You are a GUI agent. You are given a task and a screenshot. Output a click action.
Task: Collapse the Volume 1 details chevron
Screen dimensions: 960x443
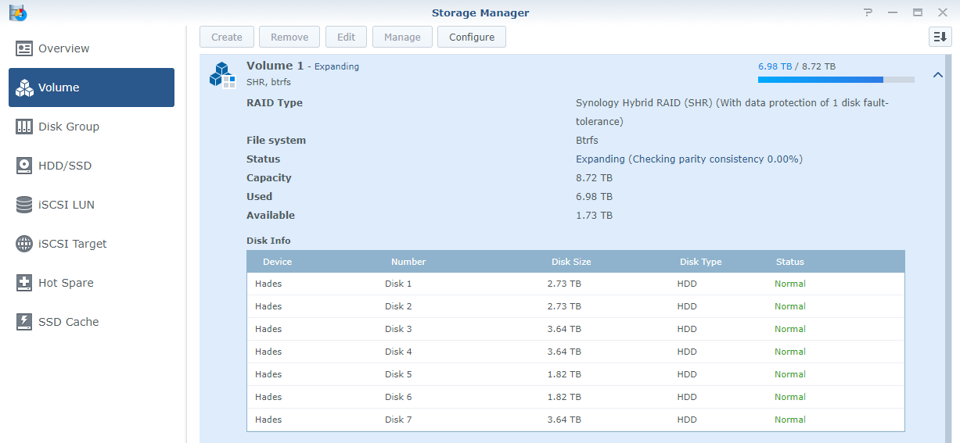[x=937, y=75]
